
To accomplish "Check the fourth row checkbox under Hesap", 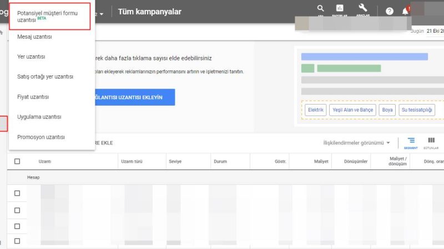I will (17, 241).
